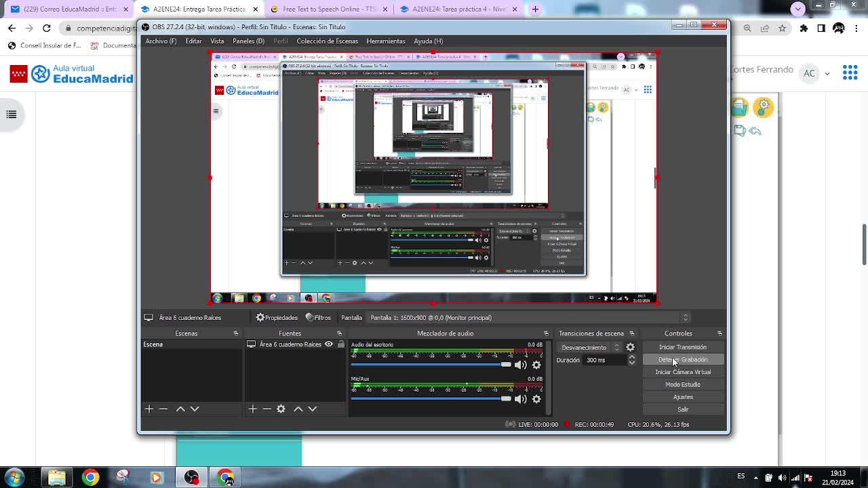Open Propiedades gear for the selected source
The height and width of the screenshot is (488, 868).
click(x=277, y=317)
